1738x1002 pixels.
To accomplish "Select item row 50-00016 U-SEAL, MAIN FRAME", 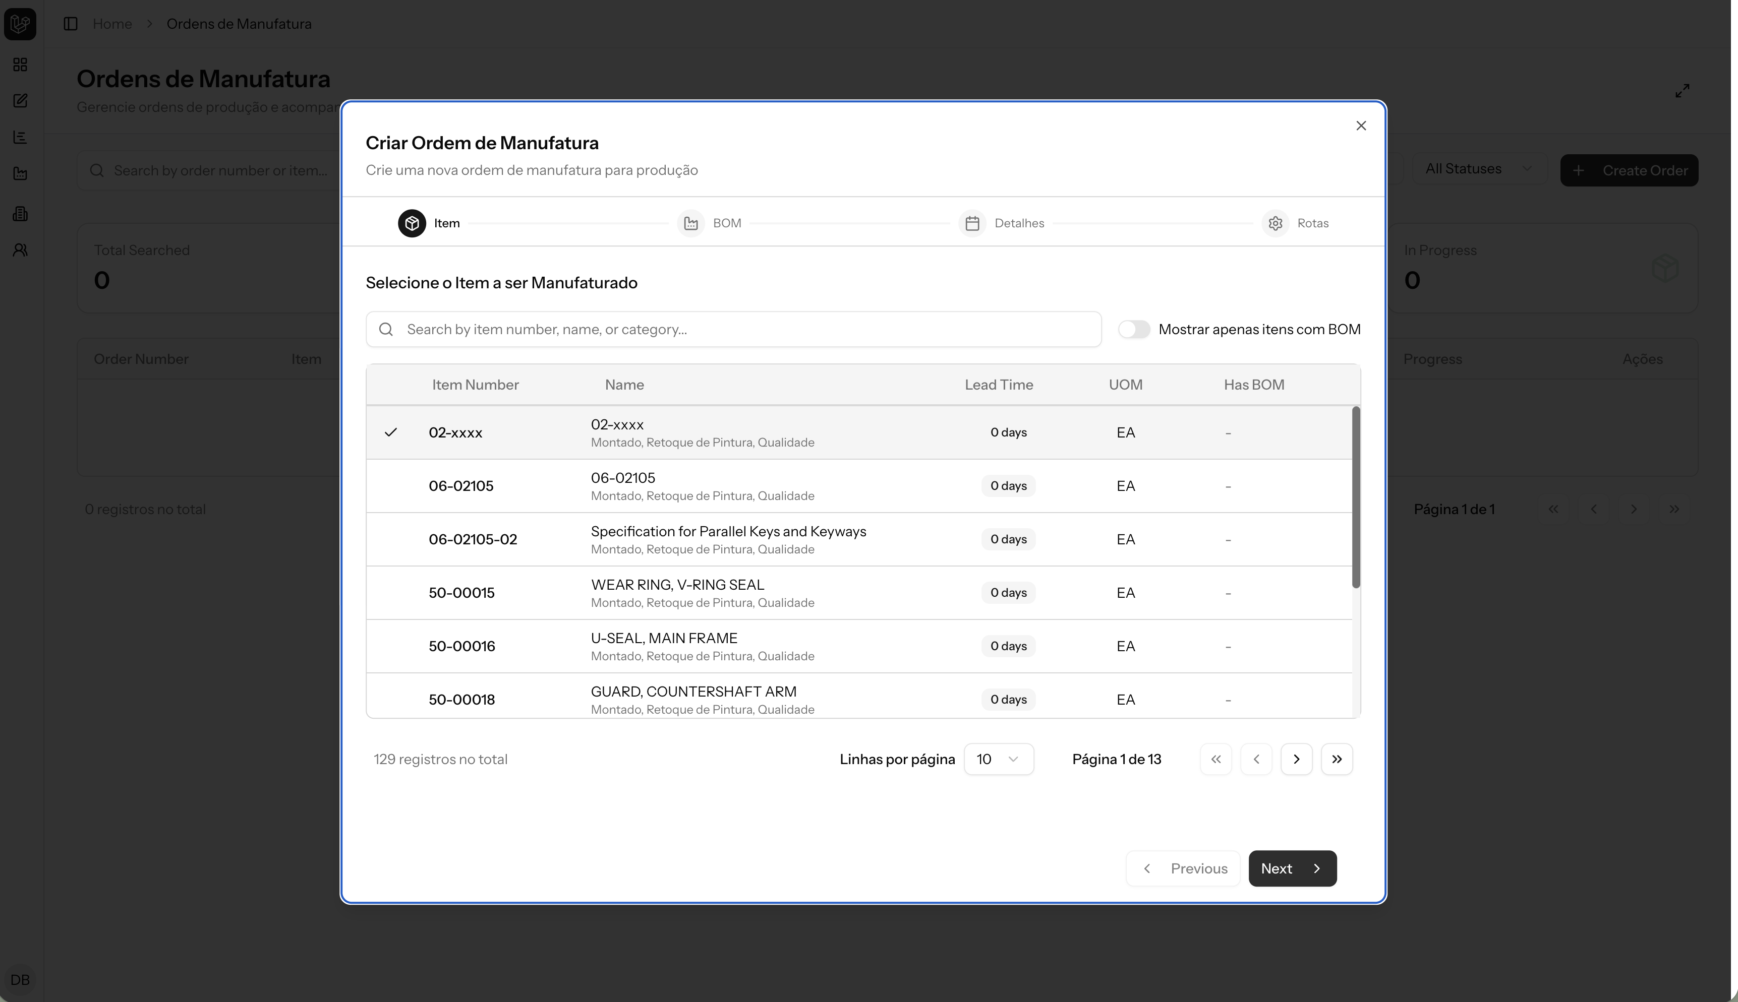I will [663, 646].
